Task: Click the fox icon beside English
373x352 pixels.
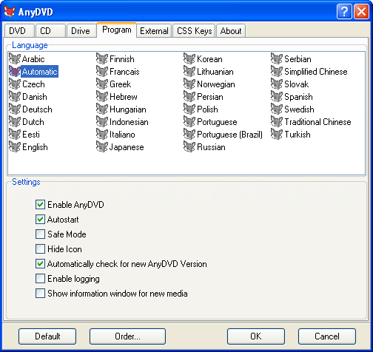Action: [15, 146]
